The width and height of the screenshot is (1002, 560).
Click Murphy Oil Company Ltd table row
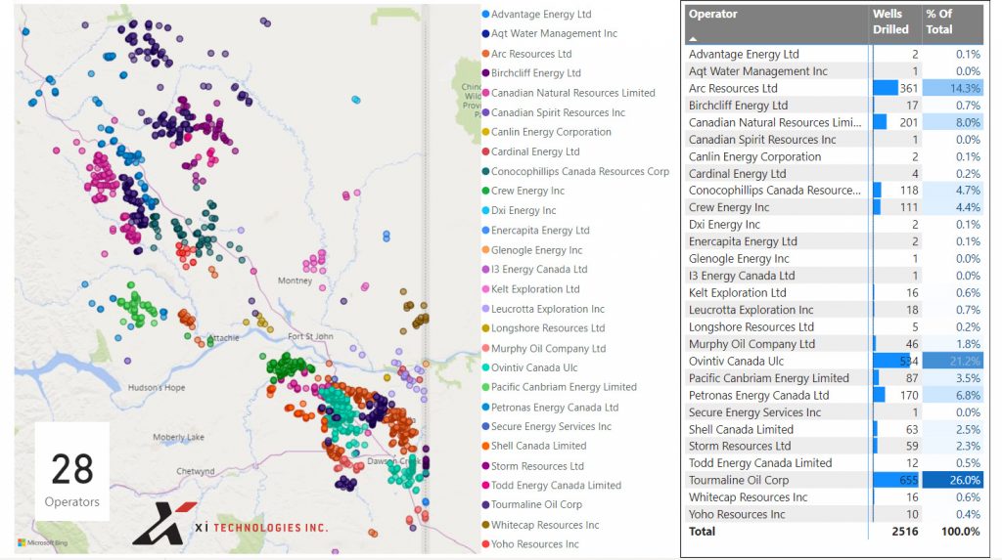(834, 344)
